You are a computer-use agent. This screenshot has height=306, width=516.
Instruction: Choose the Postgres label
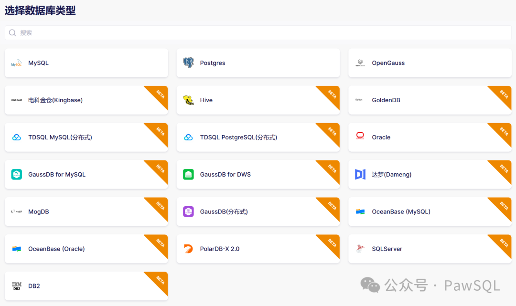click(x=213, y=63)
